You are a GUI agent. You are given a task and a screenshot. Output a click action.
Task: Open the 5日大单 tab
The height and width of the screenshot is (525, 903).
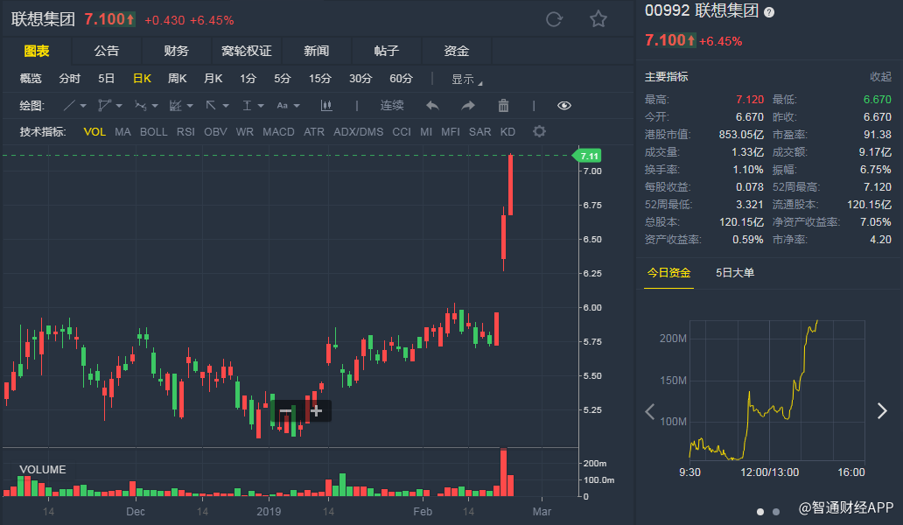735,272
